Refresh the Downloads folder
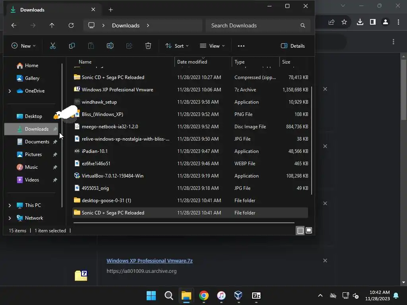407x305 pixels. pos(71,25)
